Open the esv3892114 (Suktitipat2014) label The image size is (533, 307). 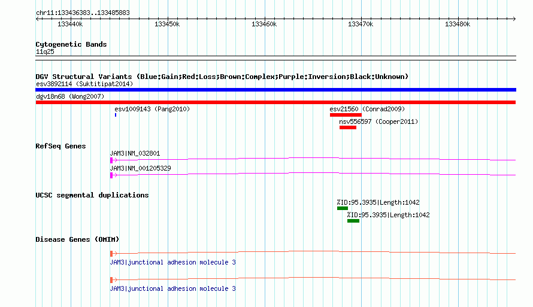pyautogui.click(x=84, y=84)
